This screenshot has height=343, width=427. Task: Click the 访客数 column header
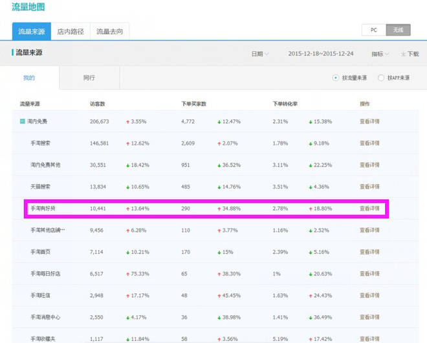coord(98,104)
